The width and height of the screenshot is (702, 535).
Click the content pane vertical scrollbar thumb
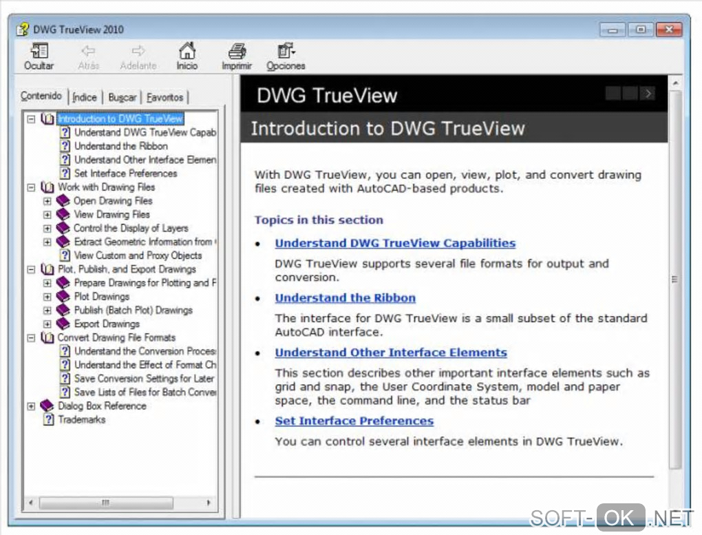[674, 280]
